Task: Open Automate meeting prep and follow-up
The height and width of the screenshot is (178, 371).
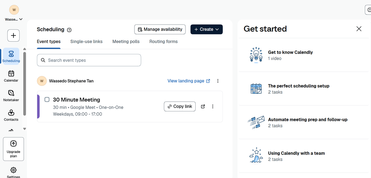Action: pos(304,122)
